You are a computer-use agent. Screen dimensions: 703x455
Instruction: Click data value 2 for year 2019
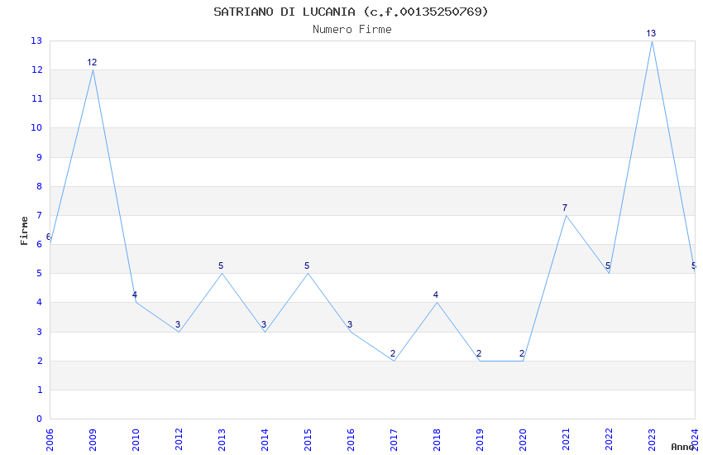479,353
